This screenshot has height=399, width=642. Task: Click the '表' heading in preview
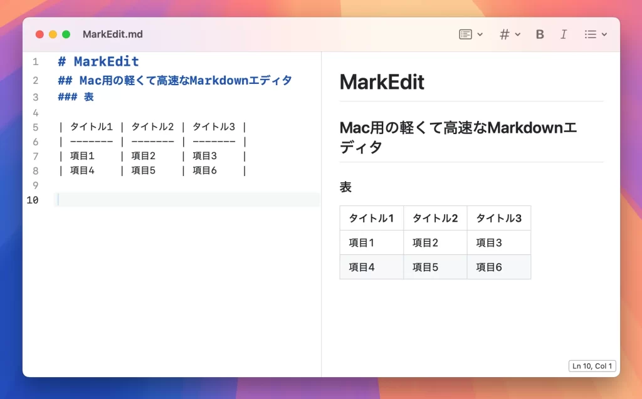pos(345,187)
